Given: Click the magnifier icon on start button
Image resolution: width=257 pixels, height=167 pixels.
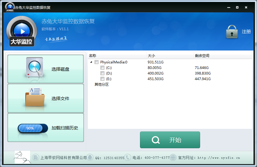Looking at the screenshot, I should coord(156,140).
